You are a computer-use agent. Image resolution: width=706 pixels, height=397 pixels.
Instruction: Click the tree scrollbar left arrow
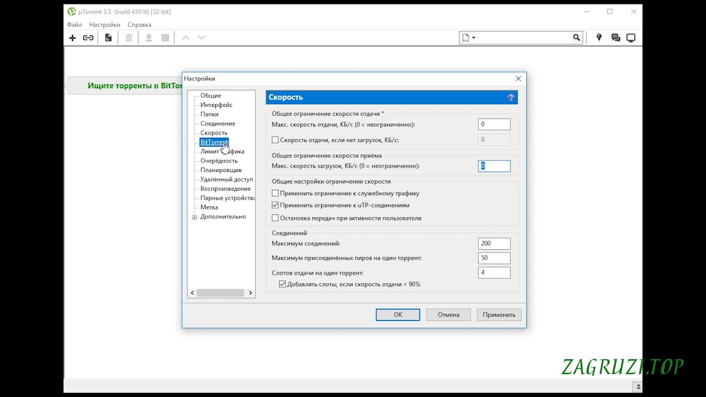tap(192, 293)
